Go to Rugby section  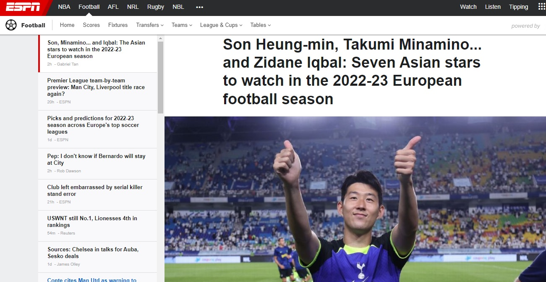click(156, 7)
